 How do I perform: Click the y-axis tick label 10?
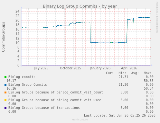tap(17, 43)
